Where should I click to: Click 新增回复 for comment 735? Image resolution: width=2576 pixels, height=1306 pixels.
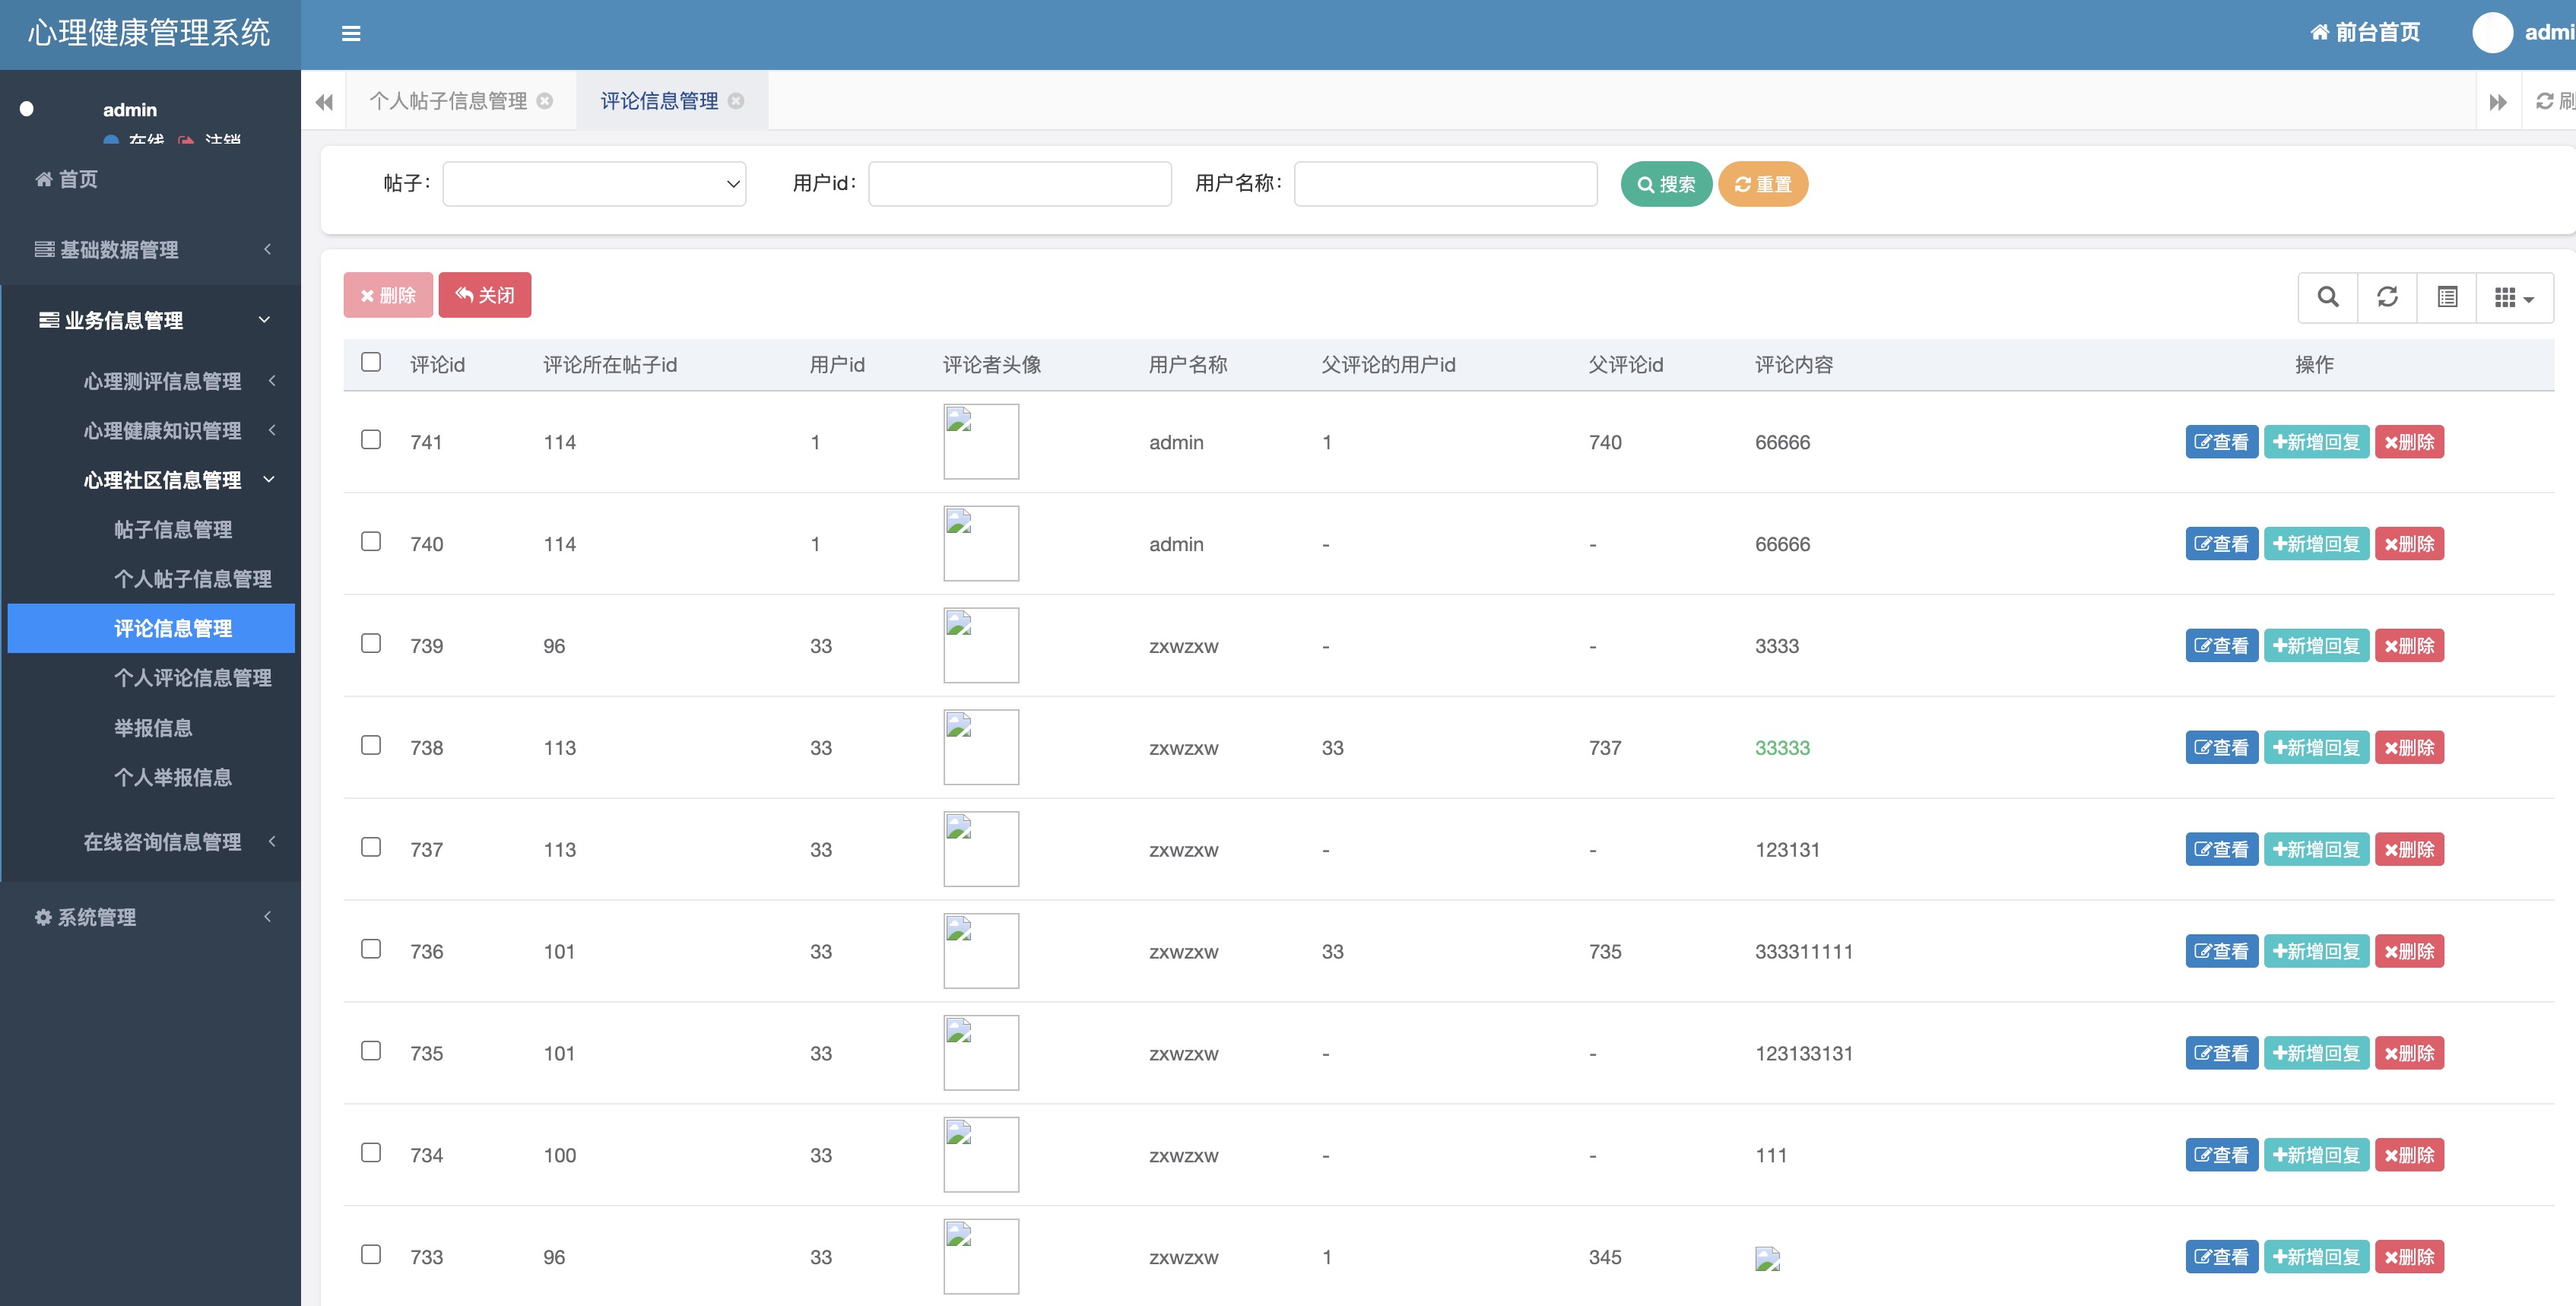click(x=2316, y=1054)
